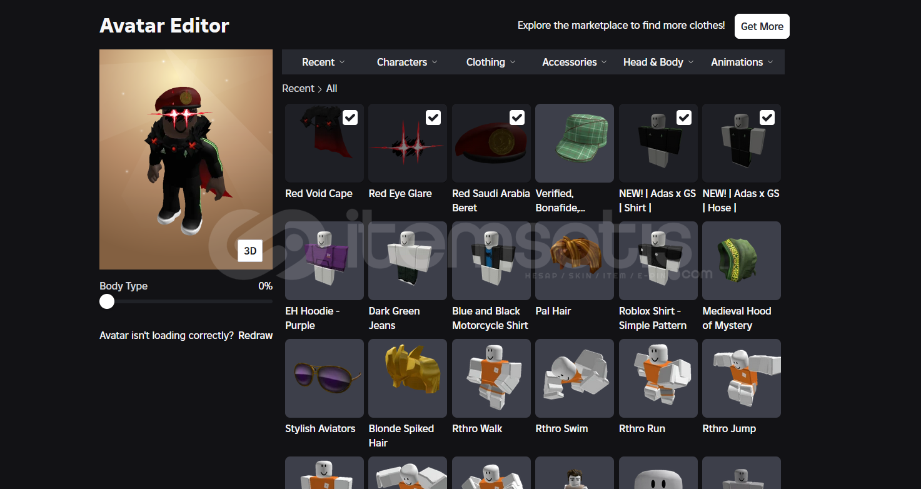921x489 pixels.
Task: Click the avatar preview image
Action: point(186,159)
